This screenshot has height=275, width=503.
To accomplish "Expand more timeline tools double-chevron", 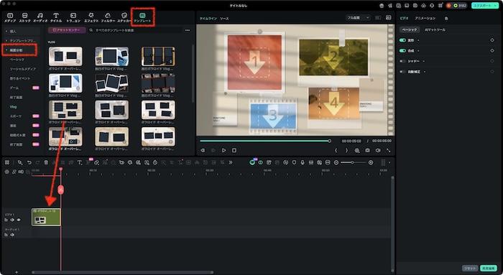I will (x=231, y=162).
